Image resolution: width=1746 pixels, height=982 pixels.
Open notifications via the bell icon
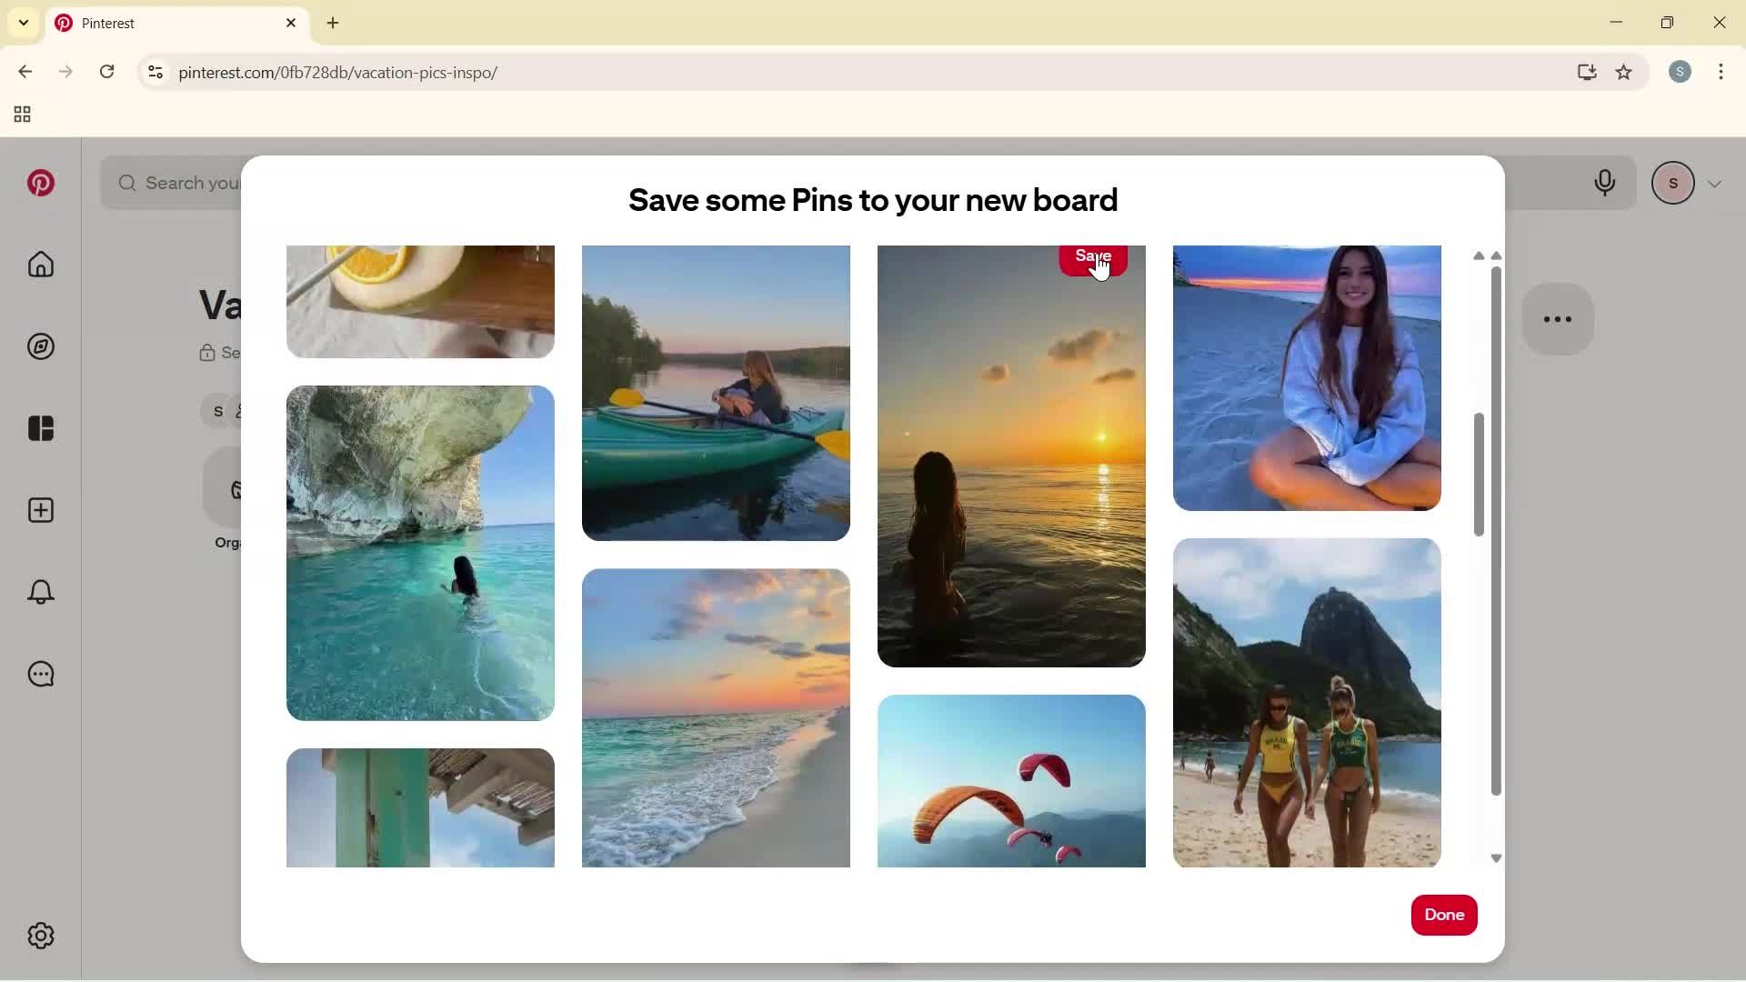[x=40, y=592]
